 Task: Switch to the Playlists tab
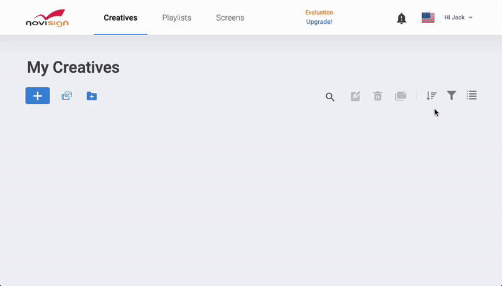coord(176,18)
